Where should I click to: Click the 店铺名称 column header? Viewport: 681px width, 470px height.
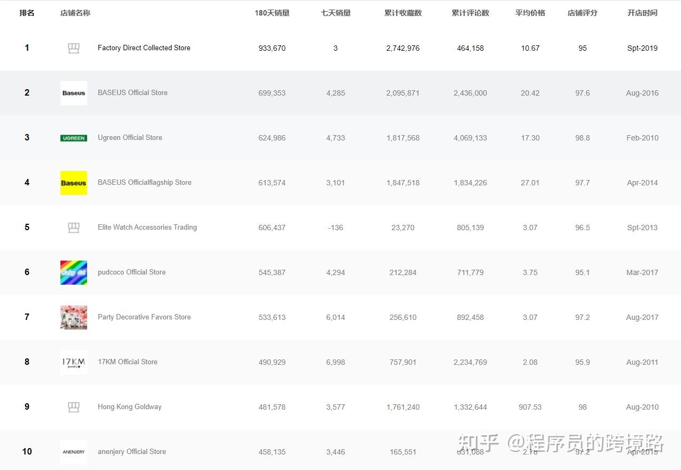coord(75,13)
